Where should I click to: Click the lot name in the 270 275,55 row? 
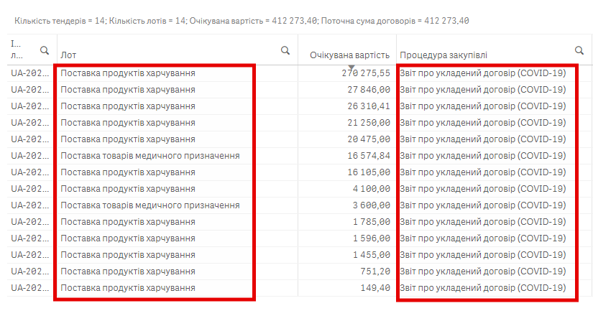pyautogui.click(x=128, y=73)
